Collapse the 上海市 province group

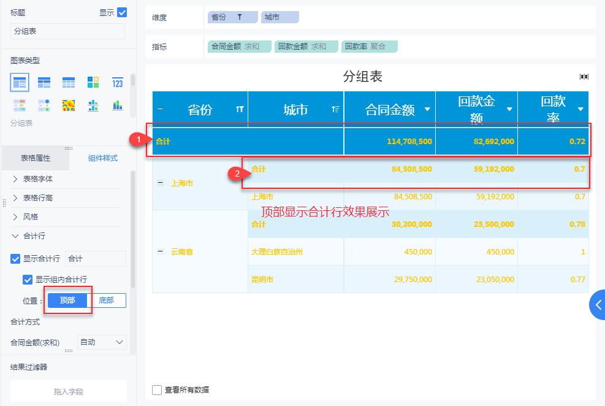[x=161, y=183]
